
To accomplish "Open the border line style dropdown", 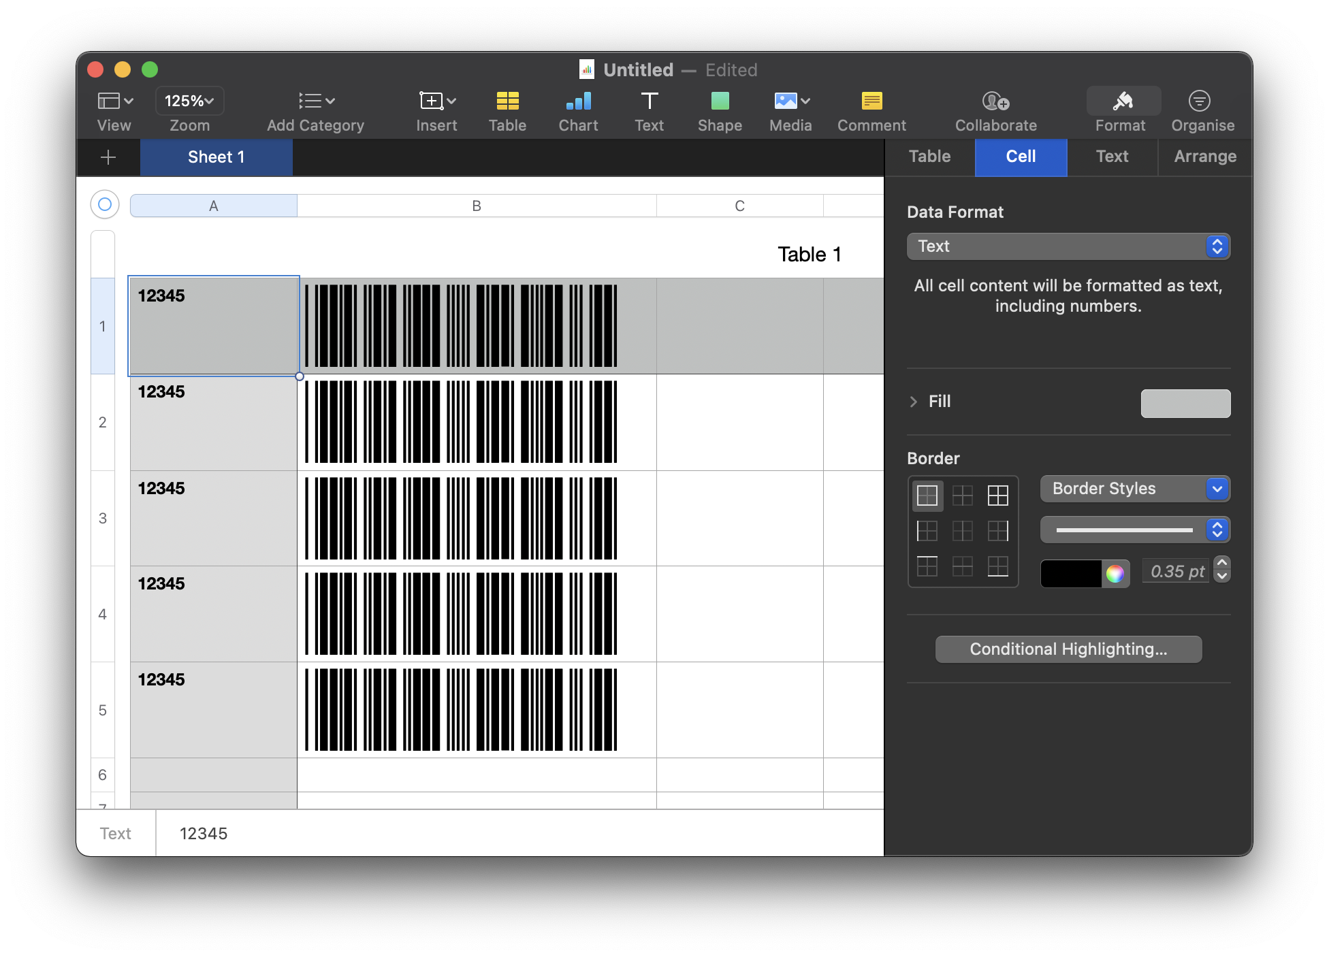I will pyautogui.click(x=1135, y=530).
